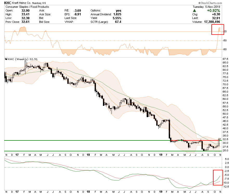Click the Prev Close value 32.61
This screenshot has width=234, height=194.
click(x=25, y=22)
